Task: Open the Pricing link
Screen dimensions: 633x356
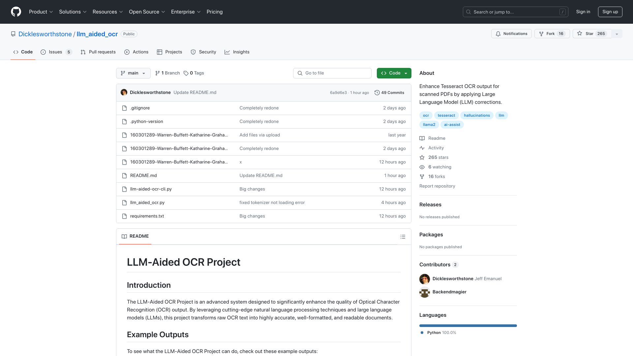Action: click(x=215, y=12)
